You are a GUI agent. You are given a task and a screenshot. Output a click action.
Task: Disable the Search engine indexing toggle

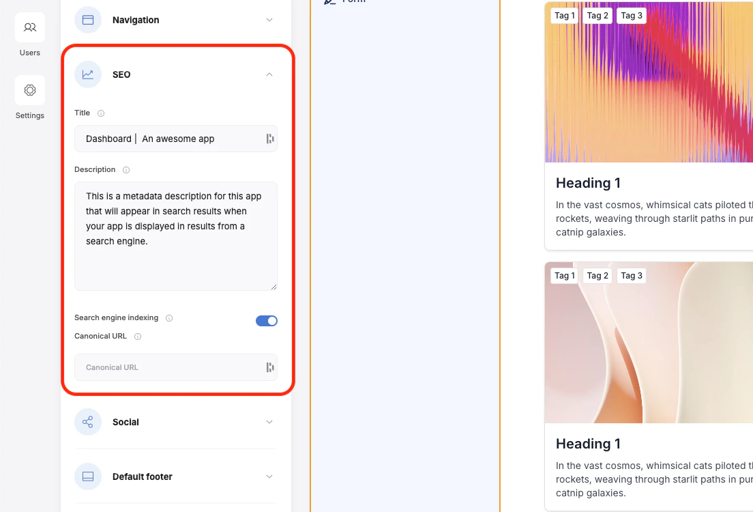[x=267, y=321]
